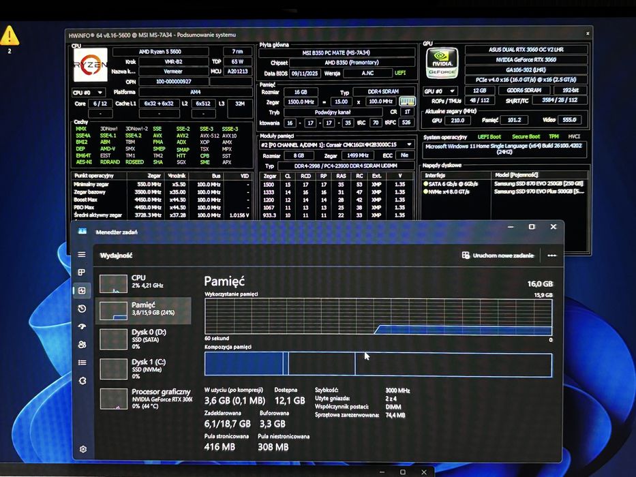Click the TPM label in HWiNFO

(x=554, y=137)
